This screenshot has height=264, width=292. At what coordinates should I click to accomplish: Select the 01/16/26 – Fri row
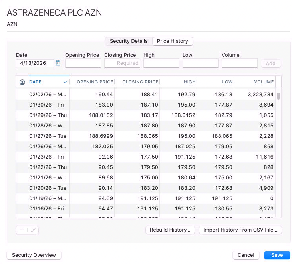coord(146,209)
